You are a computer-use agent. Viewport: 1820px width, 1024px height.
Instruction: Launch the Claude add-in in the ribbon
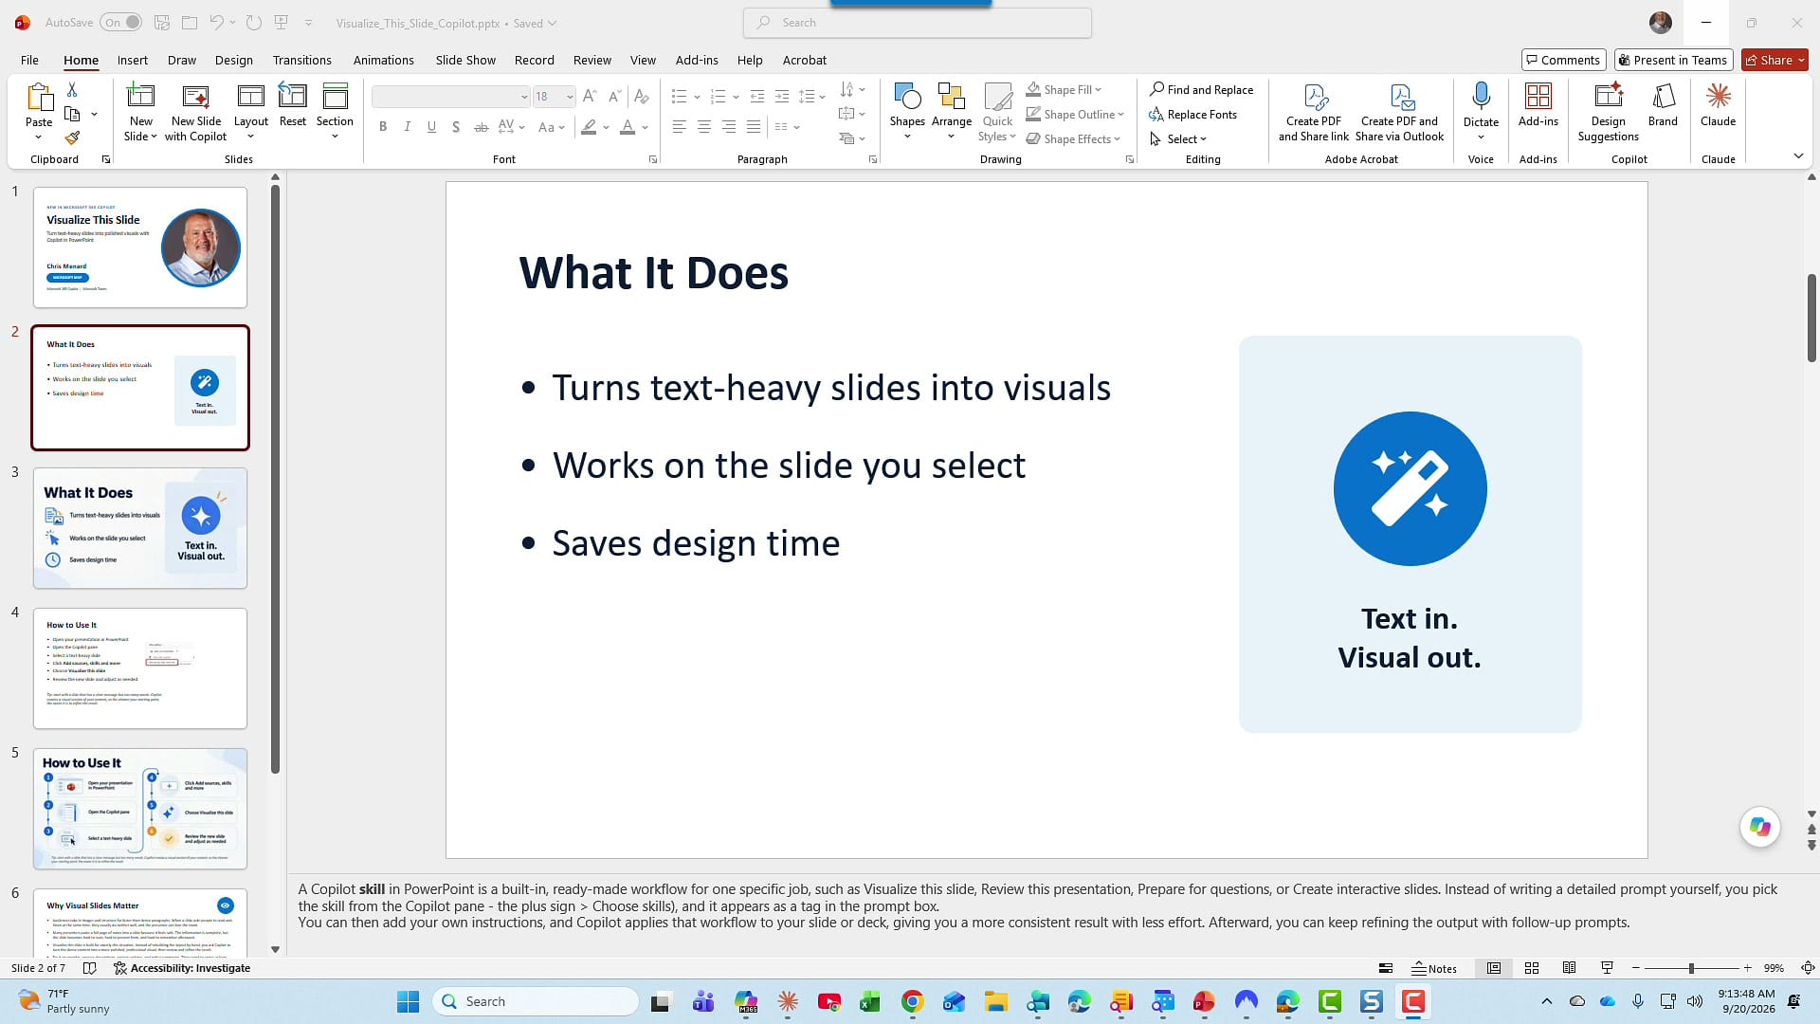pyautogui.click(x=1718, y=105)
